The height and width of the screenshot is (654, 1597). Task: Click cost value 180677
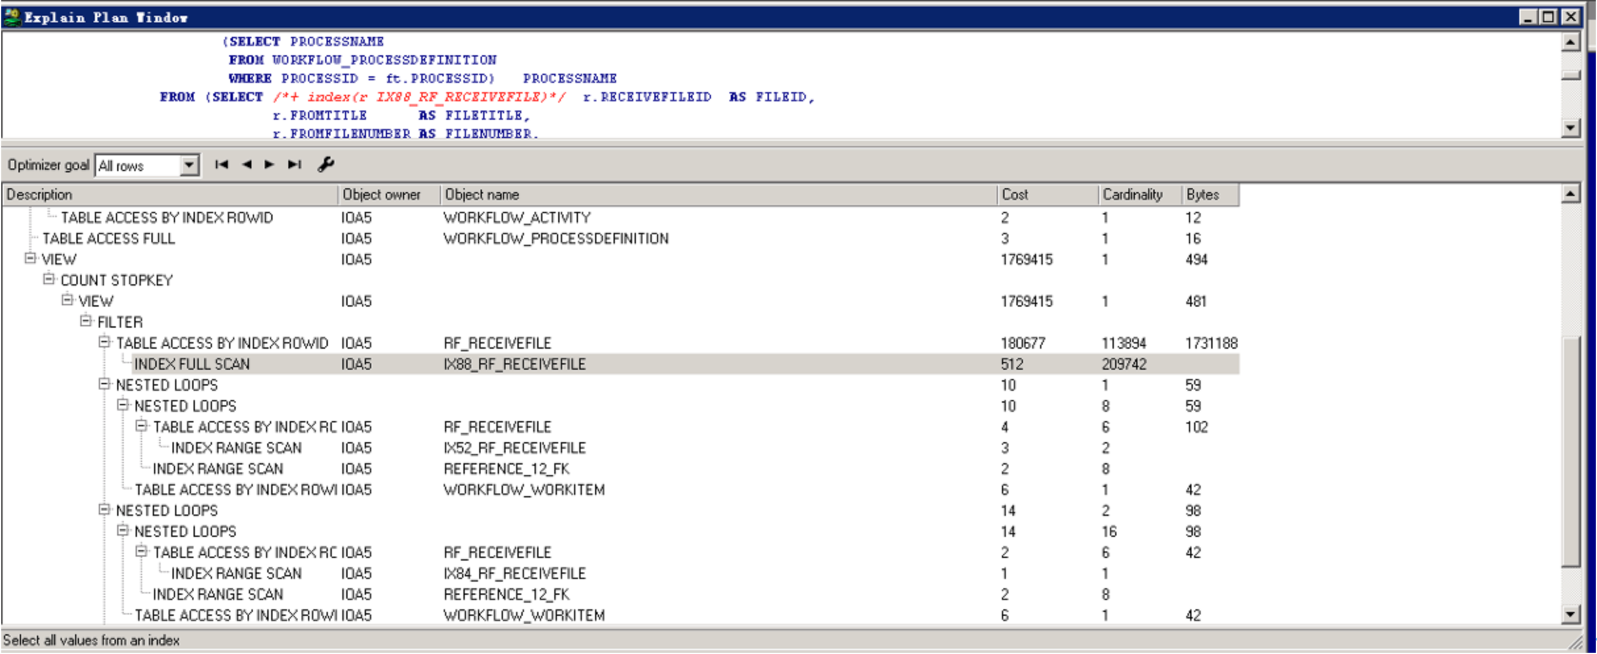pyautogui.click(x=1023, y=343)
